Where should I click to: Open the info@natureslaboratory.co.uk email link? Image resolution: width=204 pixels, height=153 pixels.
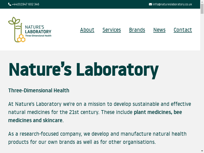pyautogui.click(x=172, y=4)
